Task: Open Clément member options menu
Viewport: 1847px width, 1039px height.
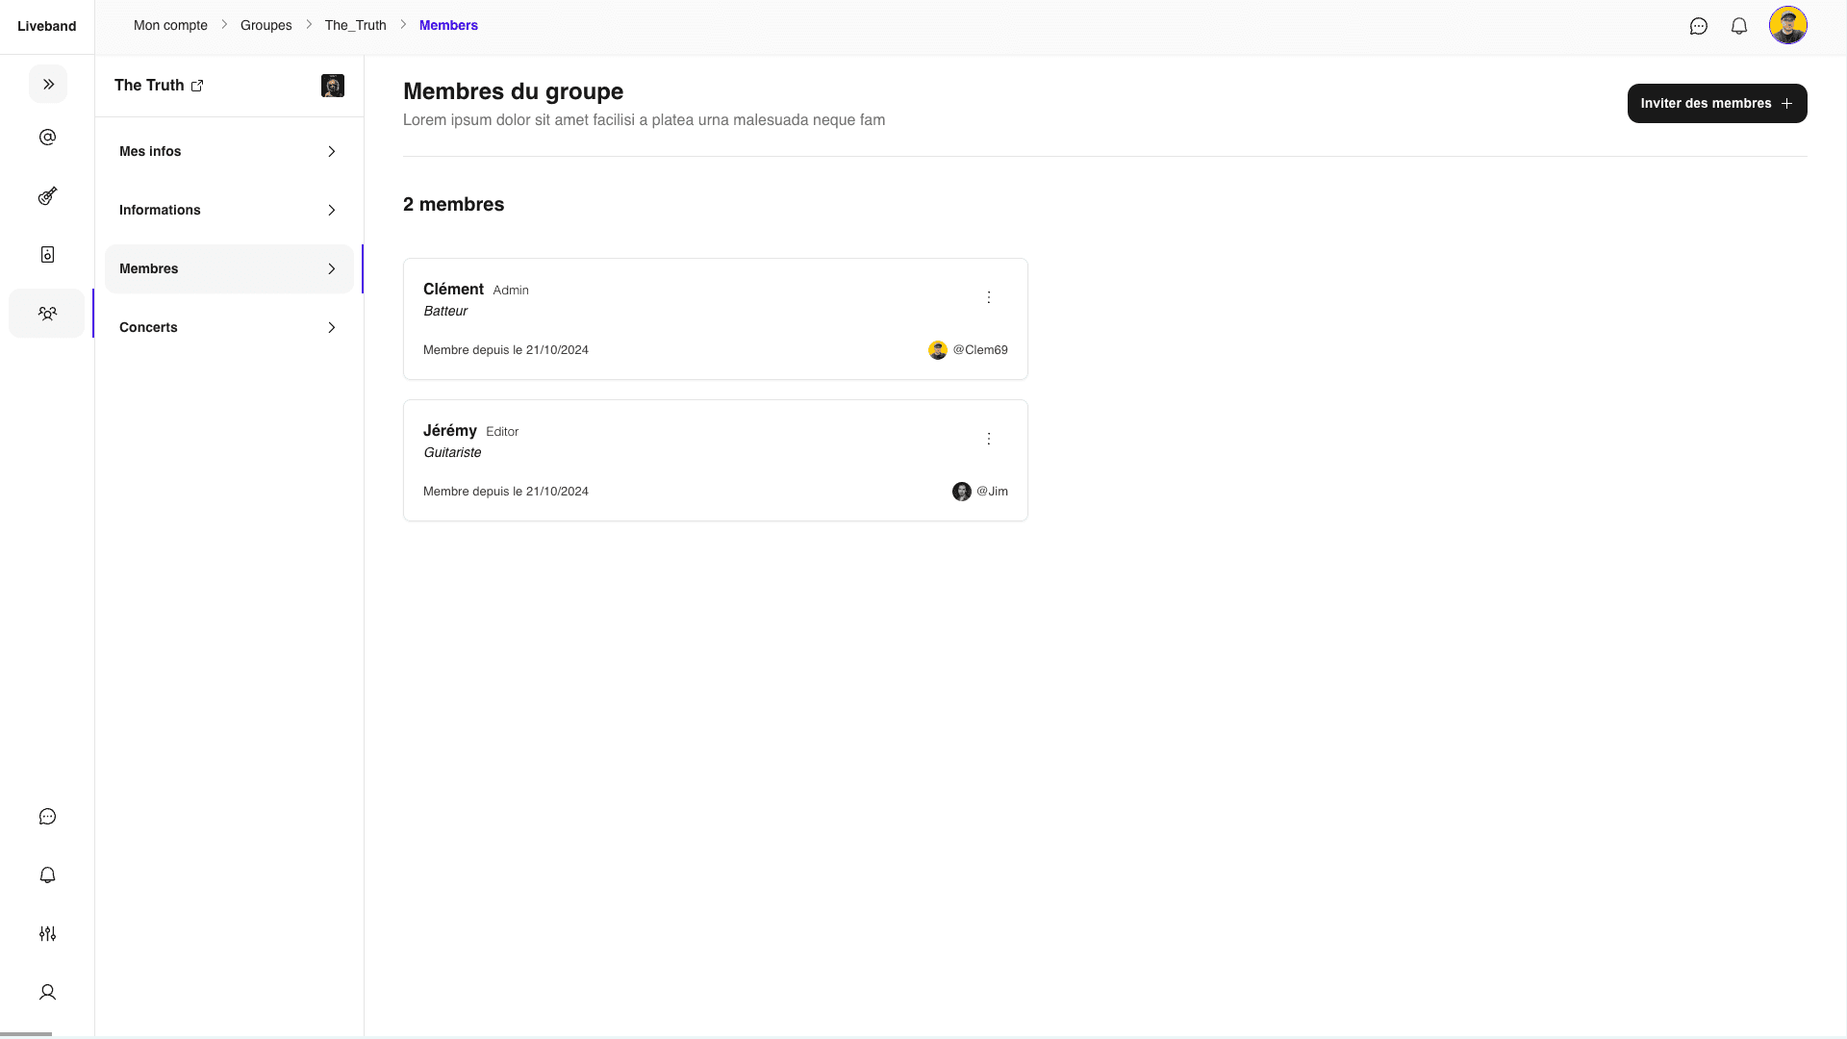Action: [988, 295]
